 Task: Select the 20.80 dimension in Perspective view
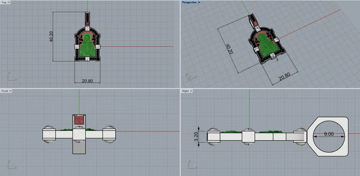tap(285, 77)
